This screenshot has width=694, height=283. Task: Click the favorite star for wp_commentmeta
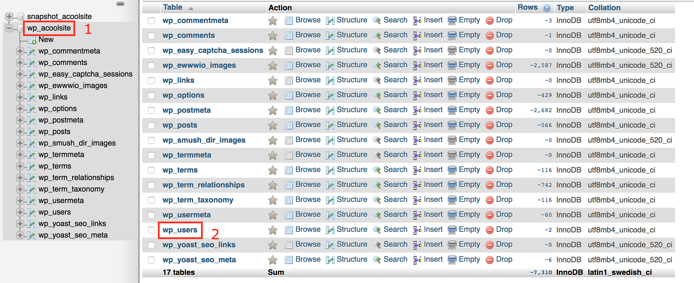(x=272, y=21)
